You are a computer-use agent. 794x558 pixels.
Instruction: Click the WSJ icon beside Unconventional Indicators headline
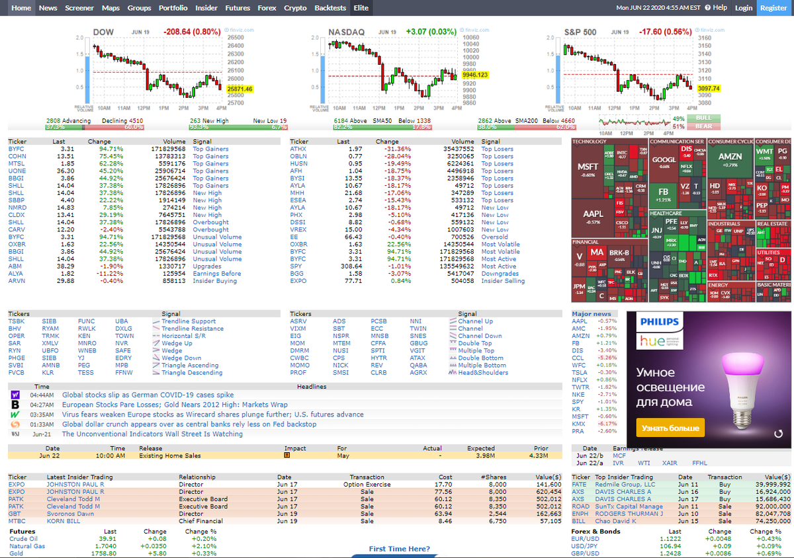(x=16, y=434)
